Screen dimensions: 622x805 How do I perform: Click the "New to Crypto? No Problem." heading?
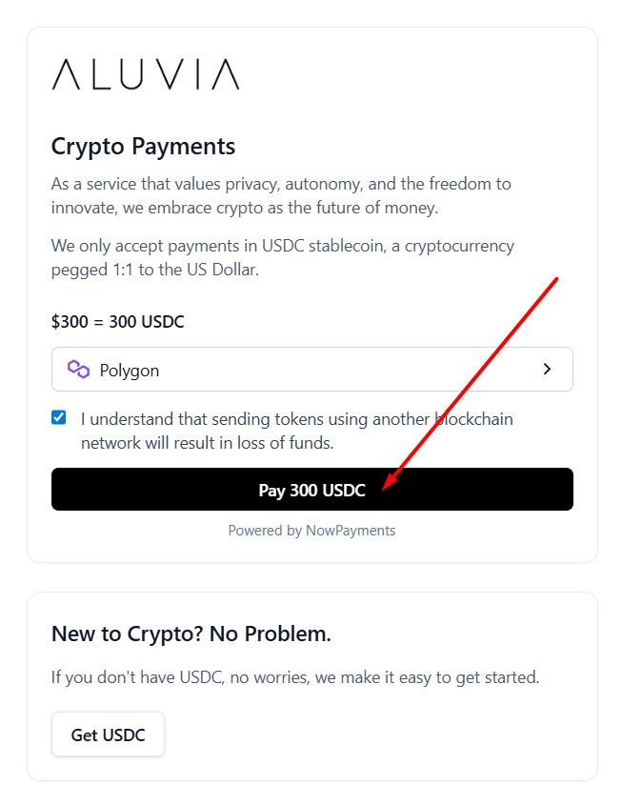(191, 634)
